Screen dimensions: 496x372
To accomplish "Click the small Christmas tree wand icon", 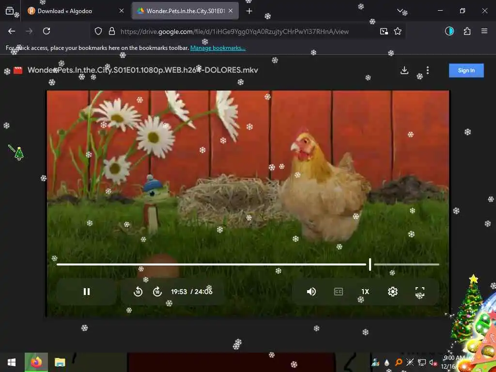I will pyautogui.click(x=16, y=153).
